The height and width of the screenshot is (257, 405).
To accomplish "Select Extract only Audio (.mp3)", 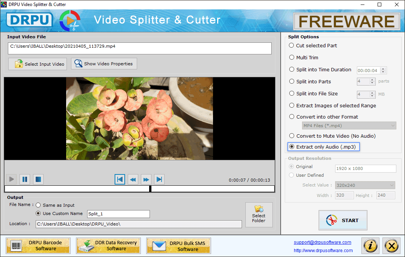I will click(292, 147).
